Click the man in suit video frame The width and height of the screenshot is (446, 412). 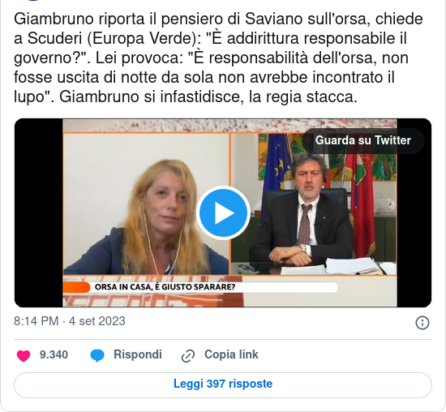point(314,204)
